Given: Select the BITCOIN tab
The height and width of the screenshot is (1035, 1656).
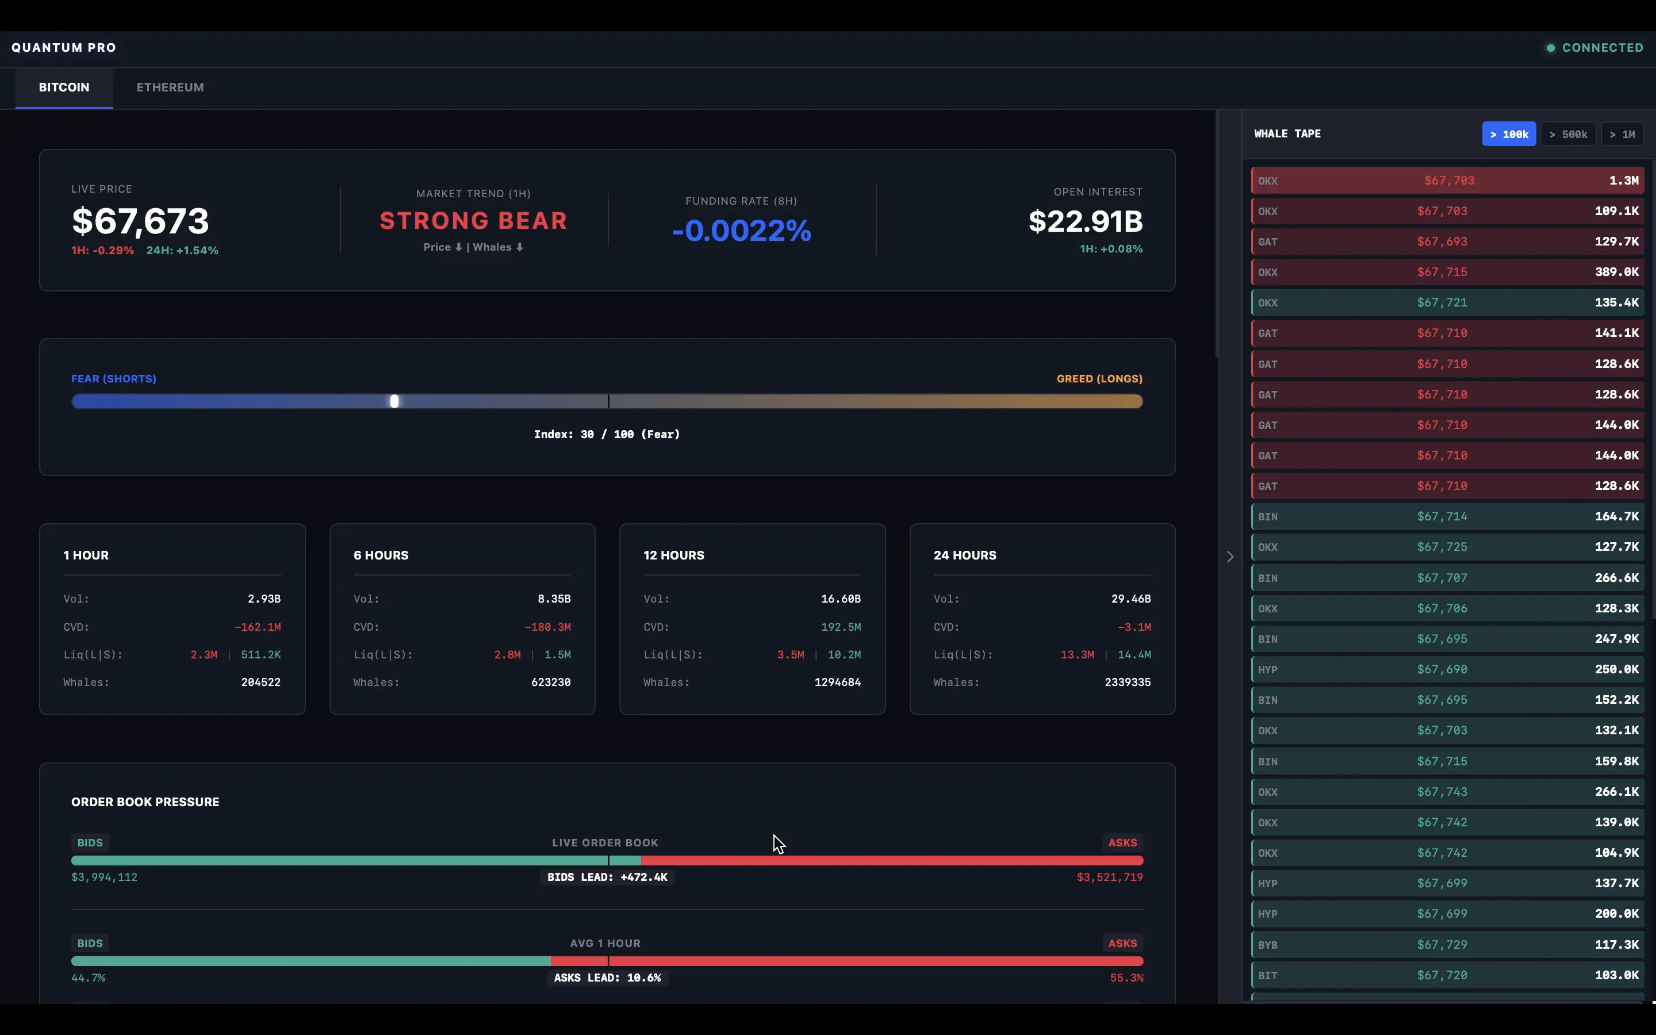Looking at the screenshot, I should (64, 87).
